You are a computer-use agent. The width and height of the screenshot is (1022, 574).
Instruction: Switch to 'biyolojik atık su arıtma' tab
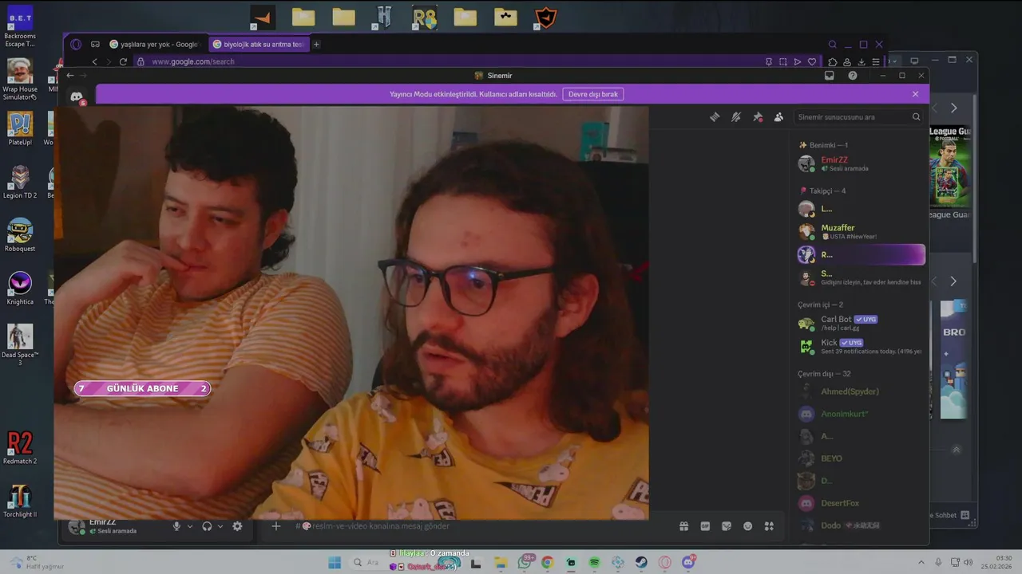click(x=259, y=45)
